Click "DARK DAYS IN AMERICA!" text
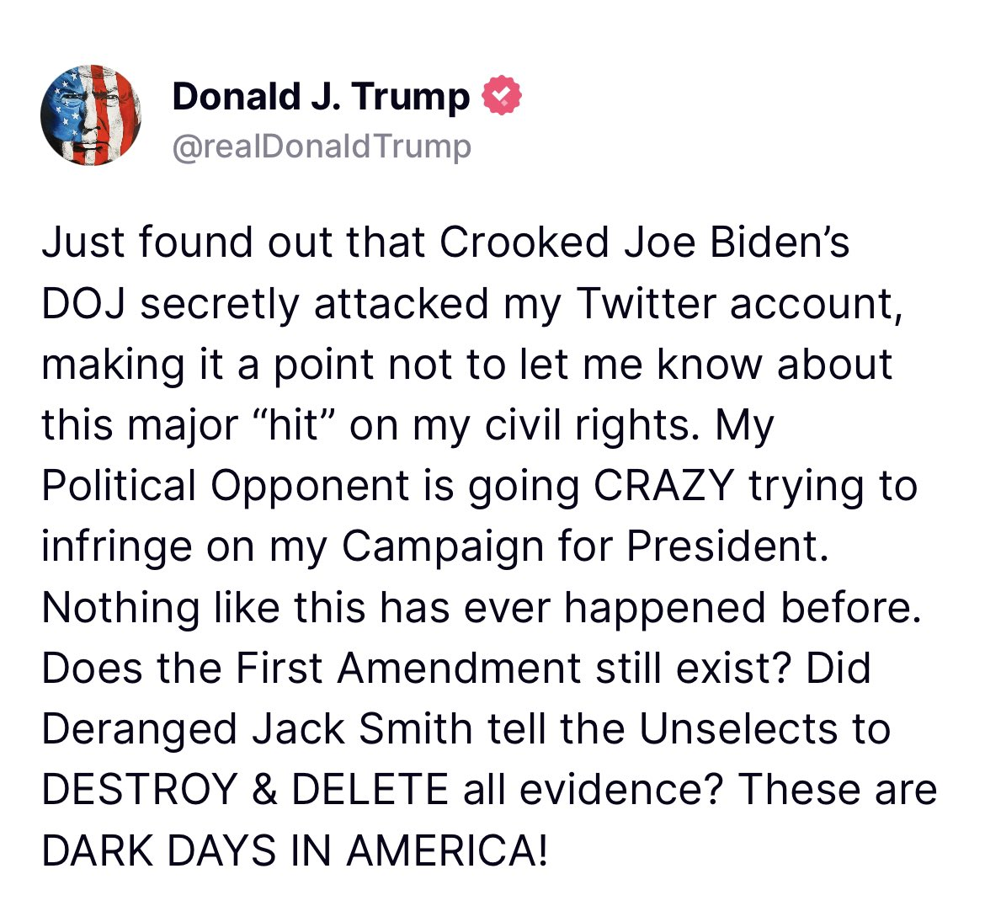 coord(295,850)
